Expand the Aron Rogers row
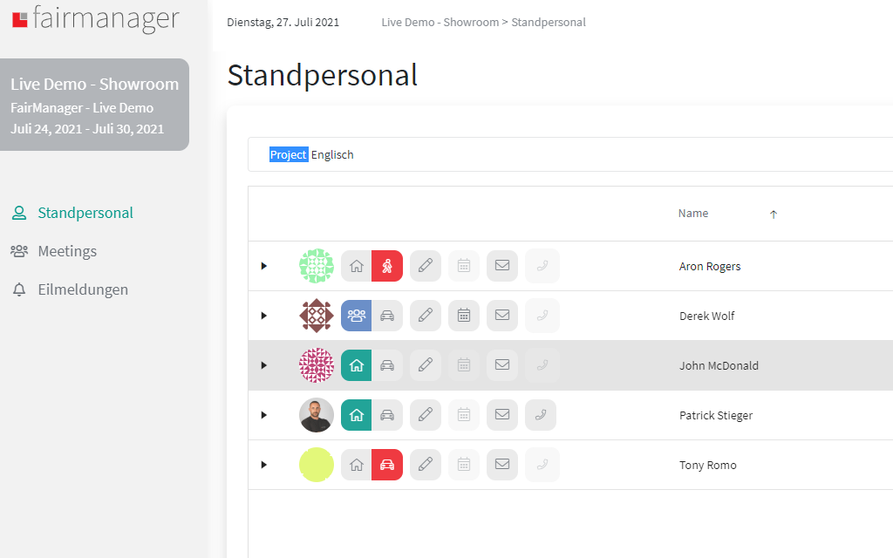Screen dimensions: 893x558 pyautogui.click(x=264, y=266)
